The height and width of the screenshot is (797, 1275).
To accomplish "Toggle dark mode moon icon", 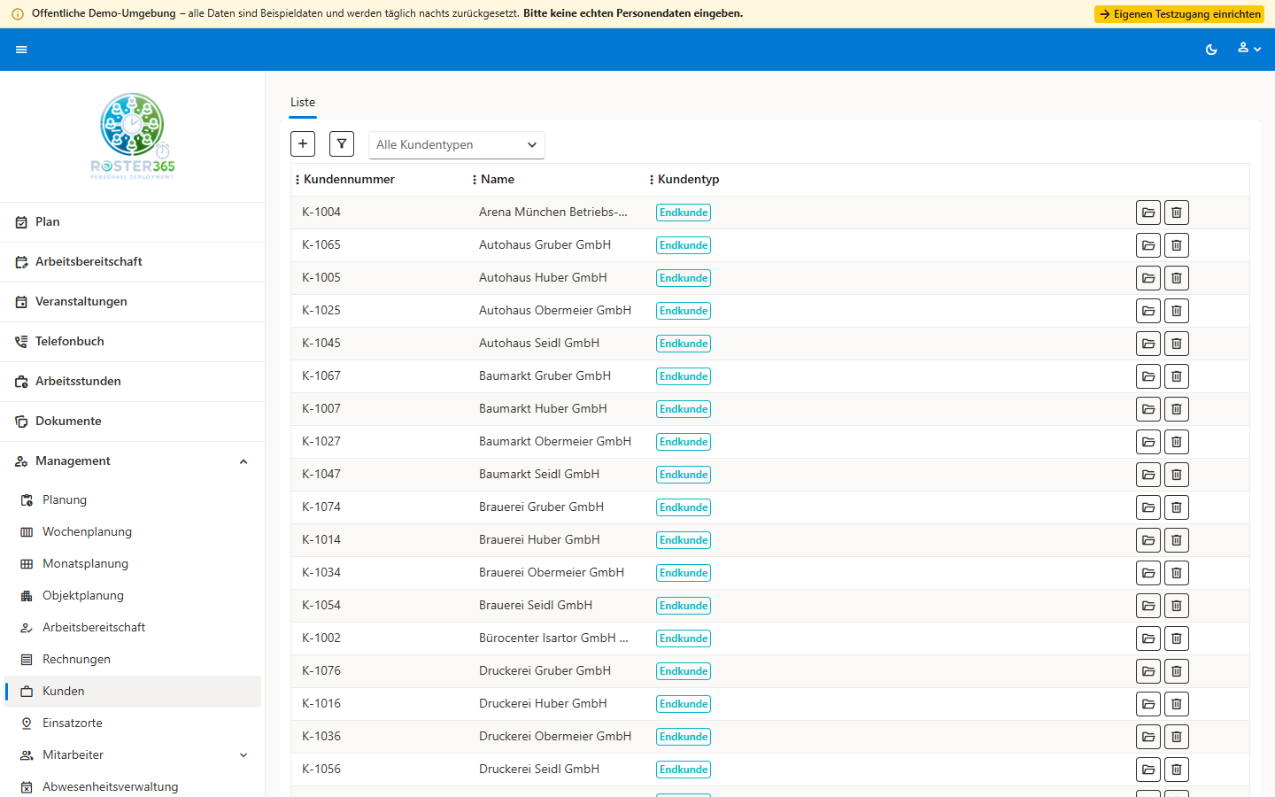I will click(1211, 50).
